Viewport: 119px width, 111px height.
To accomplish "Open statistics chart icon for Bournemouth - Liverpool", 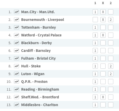I will click(17, 20).
